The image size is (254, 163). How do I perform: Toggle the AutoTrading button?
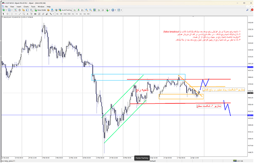point(65,10)
